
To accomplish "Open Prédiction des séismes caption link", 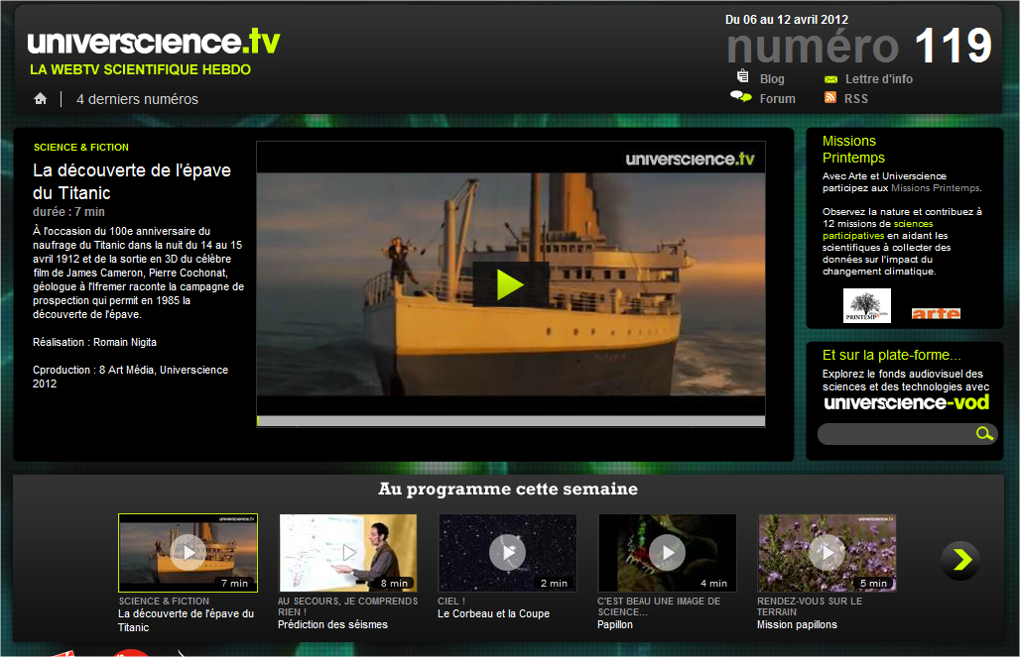I will tap(332, 624).
